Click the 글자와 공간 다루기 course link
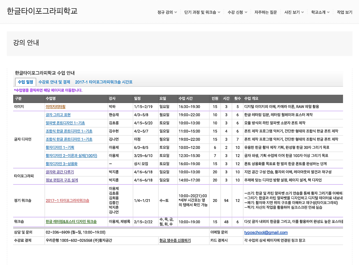The height and width of the screenshot is (265, 359). tap(59, 172)
